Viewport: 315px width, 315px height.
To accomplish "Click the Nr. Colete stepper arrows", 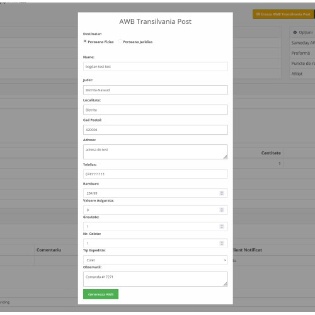I will (222, 243).
